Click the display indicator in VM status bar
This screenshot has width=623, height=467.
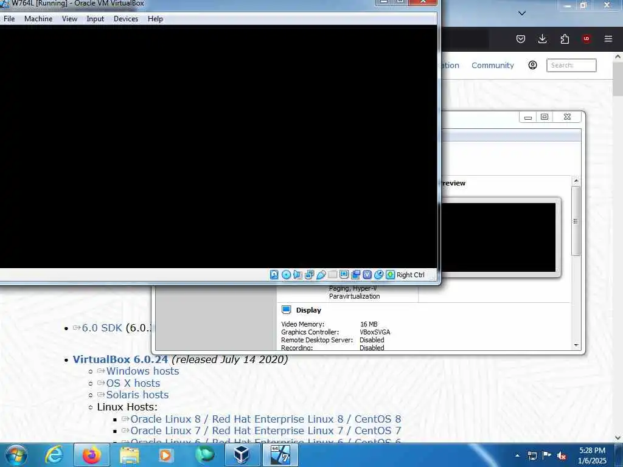(x=344, y=275)
